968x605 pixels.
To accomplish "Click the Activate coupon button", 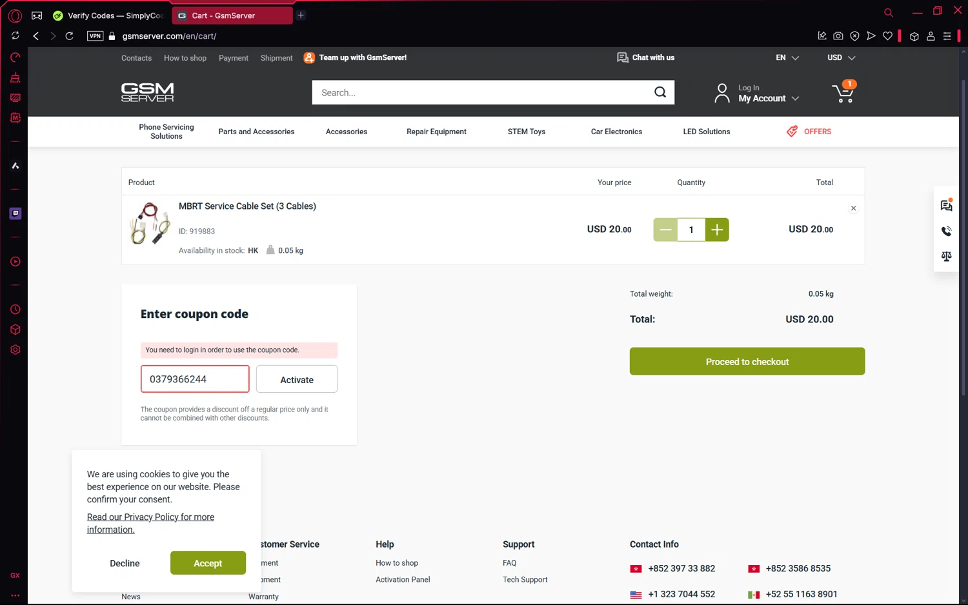I will coord(297,379).
